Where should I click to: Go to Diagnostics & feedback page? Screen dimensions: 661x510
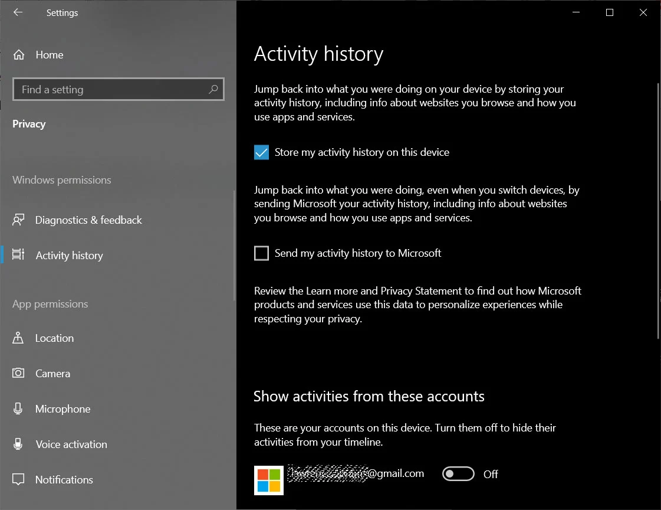(88, 220)
